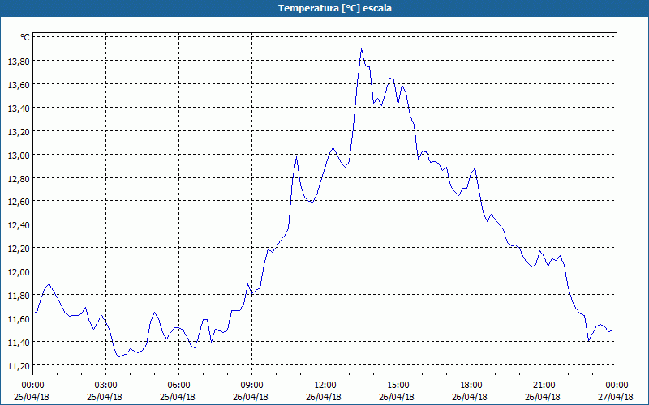
Task: Click the 12:00 time axis label
Action: 325,386
